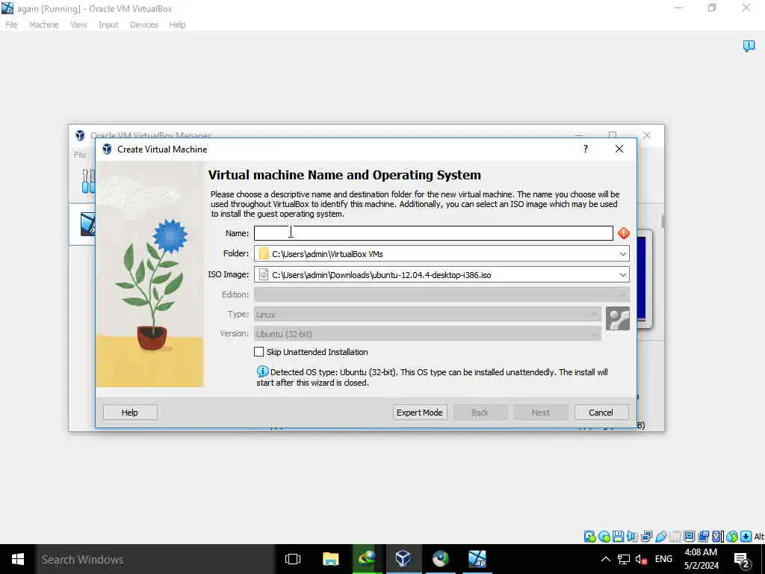Open the Action Center notifications icon

742,560
